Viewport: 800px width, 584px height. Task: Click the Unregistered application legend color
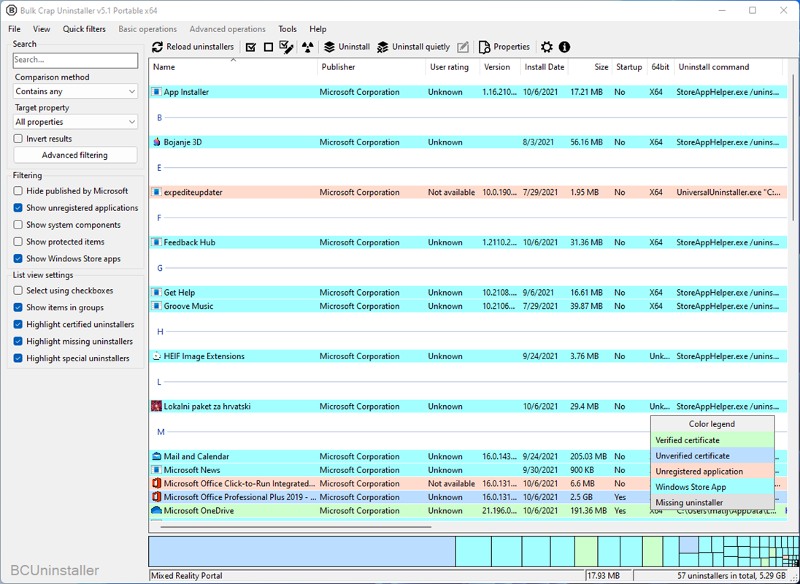tap(712, 472)
